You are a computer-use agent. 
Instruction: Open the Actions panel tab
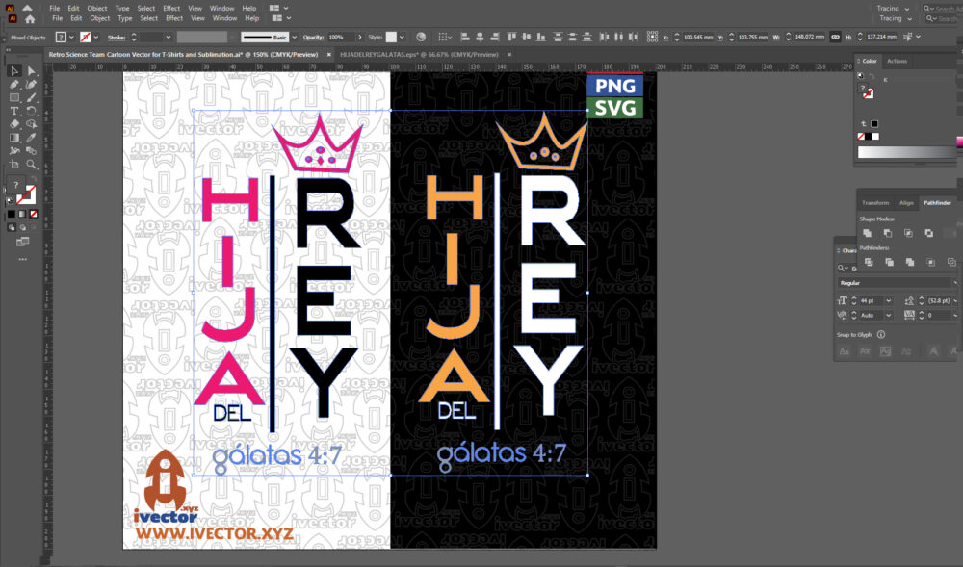[x=897, y=61]
